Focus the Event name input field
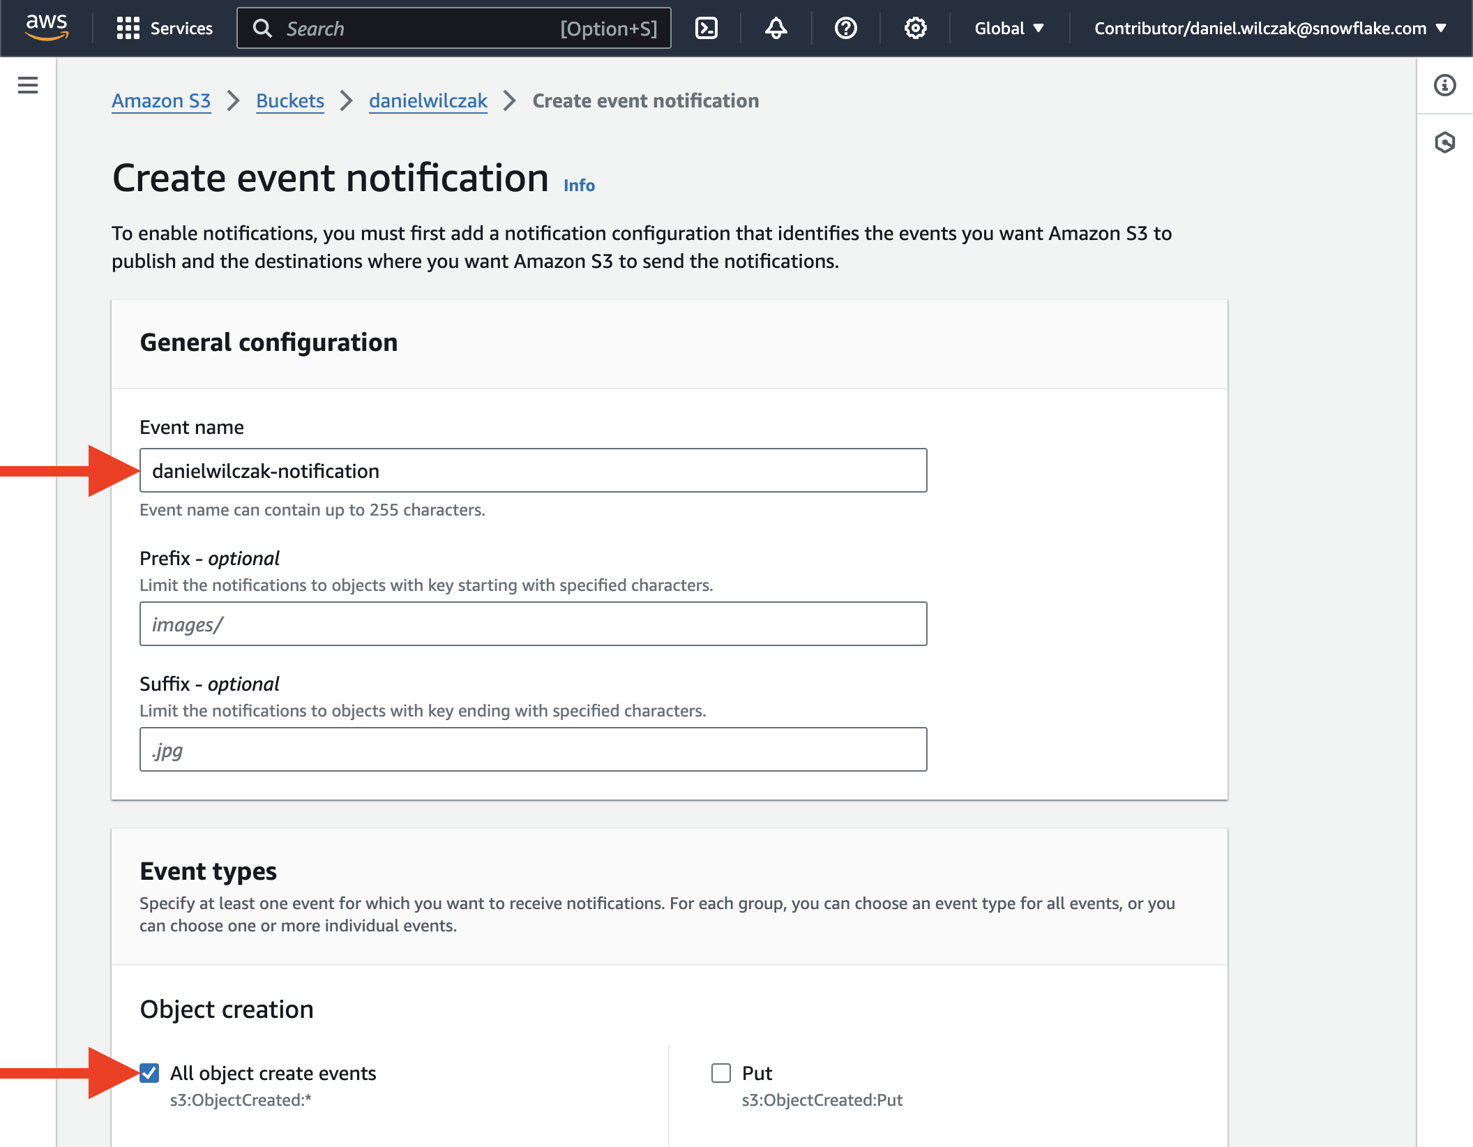This screenshot has width=1473, height=1147. (533, 470)
